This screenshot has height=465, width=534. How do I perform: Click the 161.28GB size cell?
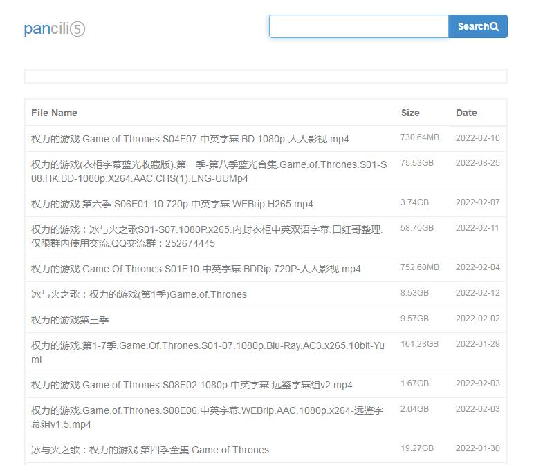[419, 344]
